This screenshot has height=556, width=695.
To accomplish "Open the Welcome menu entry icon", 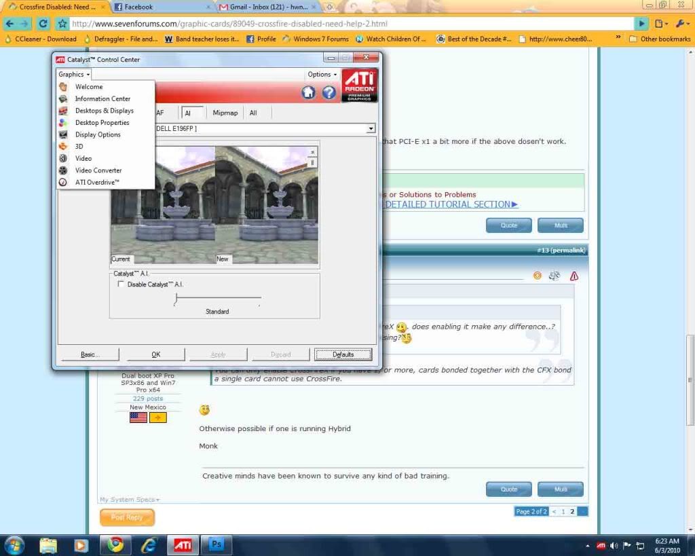I will pyautogui.click(x=63, y=86).
